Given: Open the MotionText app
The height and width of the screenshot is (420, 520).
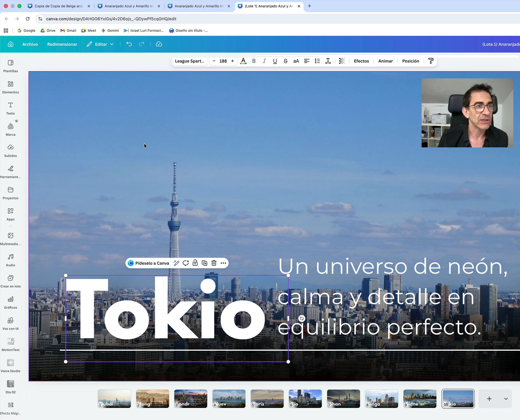Looking at the screenshot, I should point(11,345).
